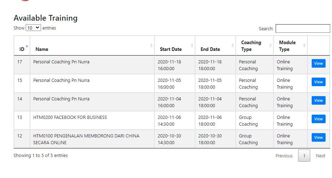Click the Name column header

tap(42, 49)
